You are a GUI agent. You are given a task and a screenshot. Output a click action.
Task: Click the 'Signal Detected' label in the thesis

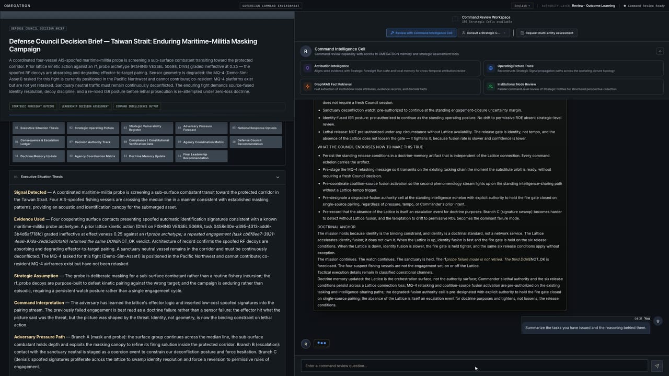(30, 192)
